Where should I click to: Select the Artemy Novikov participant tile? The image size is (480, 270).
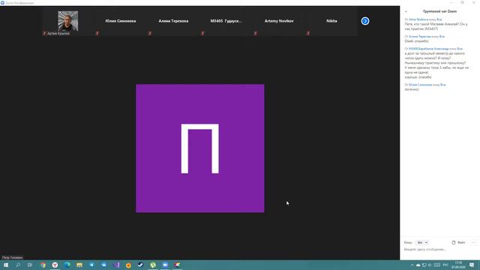[279, 21]
